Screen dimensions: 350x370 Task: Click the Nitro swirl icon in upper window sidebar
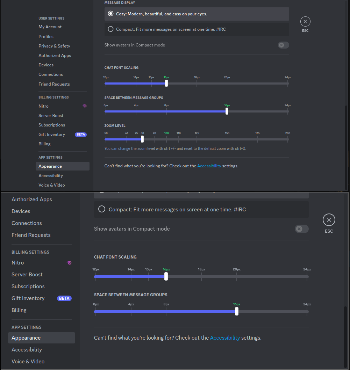click(85, 106)
